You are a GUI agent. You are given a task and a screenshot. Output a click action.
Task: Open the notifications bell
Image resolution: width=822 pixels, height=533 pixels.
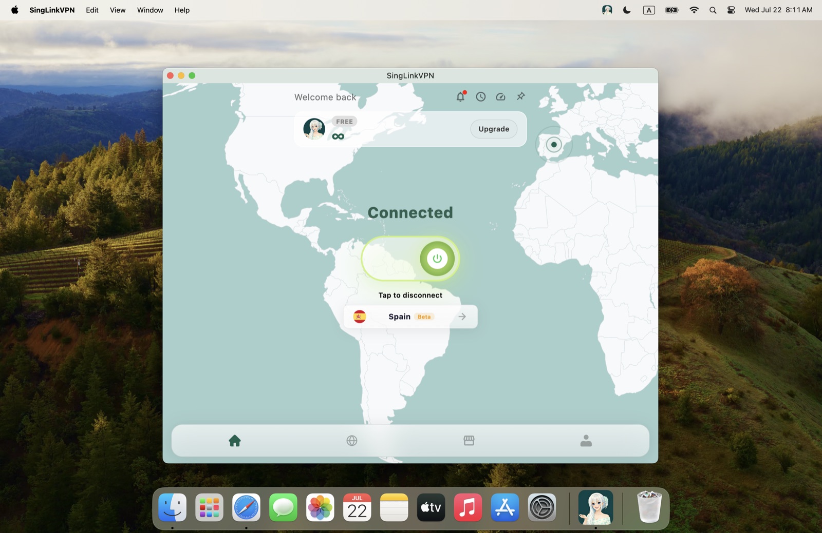pos(461,96)
